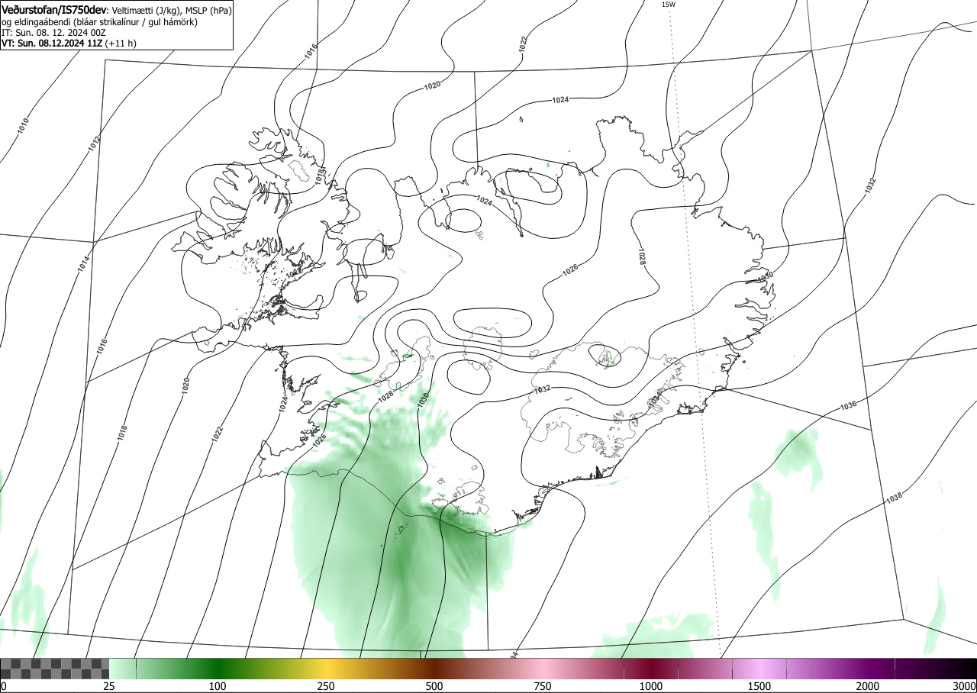Viewport: 977px width, 693px height.
Task: Click the 'og eldingaábendi' legend description line
Action: point(100,22)
